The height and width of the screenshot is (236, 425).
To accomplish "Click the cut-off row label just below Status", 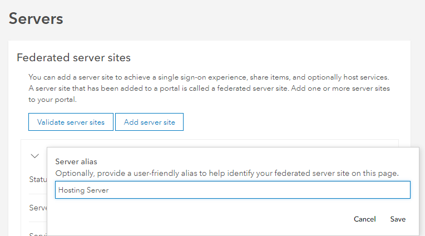I will coord(37,208).
